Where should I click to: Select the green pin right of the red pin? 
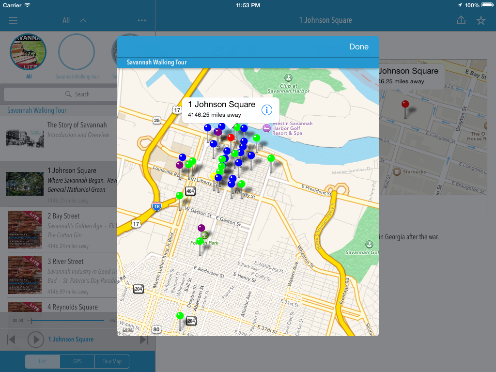click(257, 138)
